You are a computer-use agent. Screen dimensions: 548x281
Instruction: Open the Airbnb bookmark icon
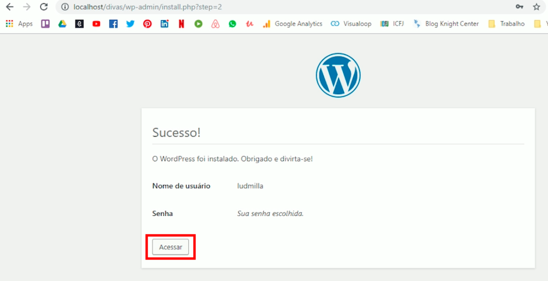pyautogui.click(x=215, y=24)
